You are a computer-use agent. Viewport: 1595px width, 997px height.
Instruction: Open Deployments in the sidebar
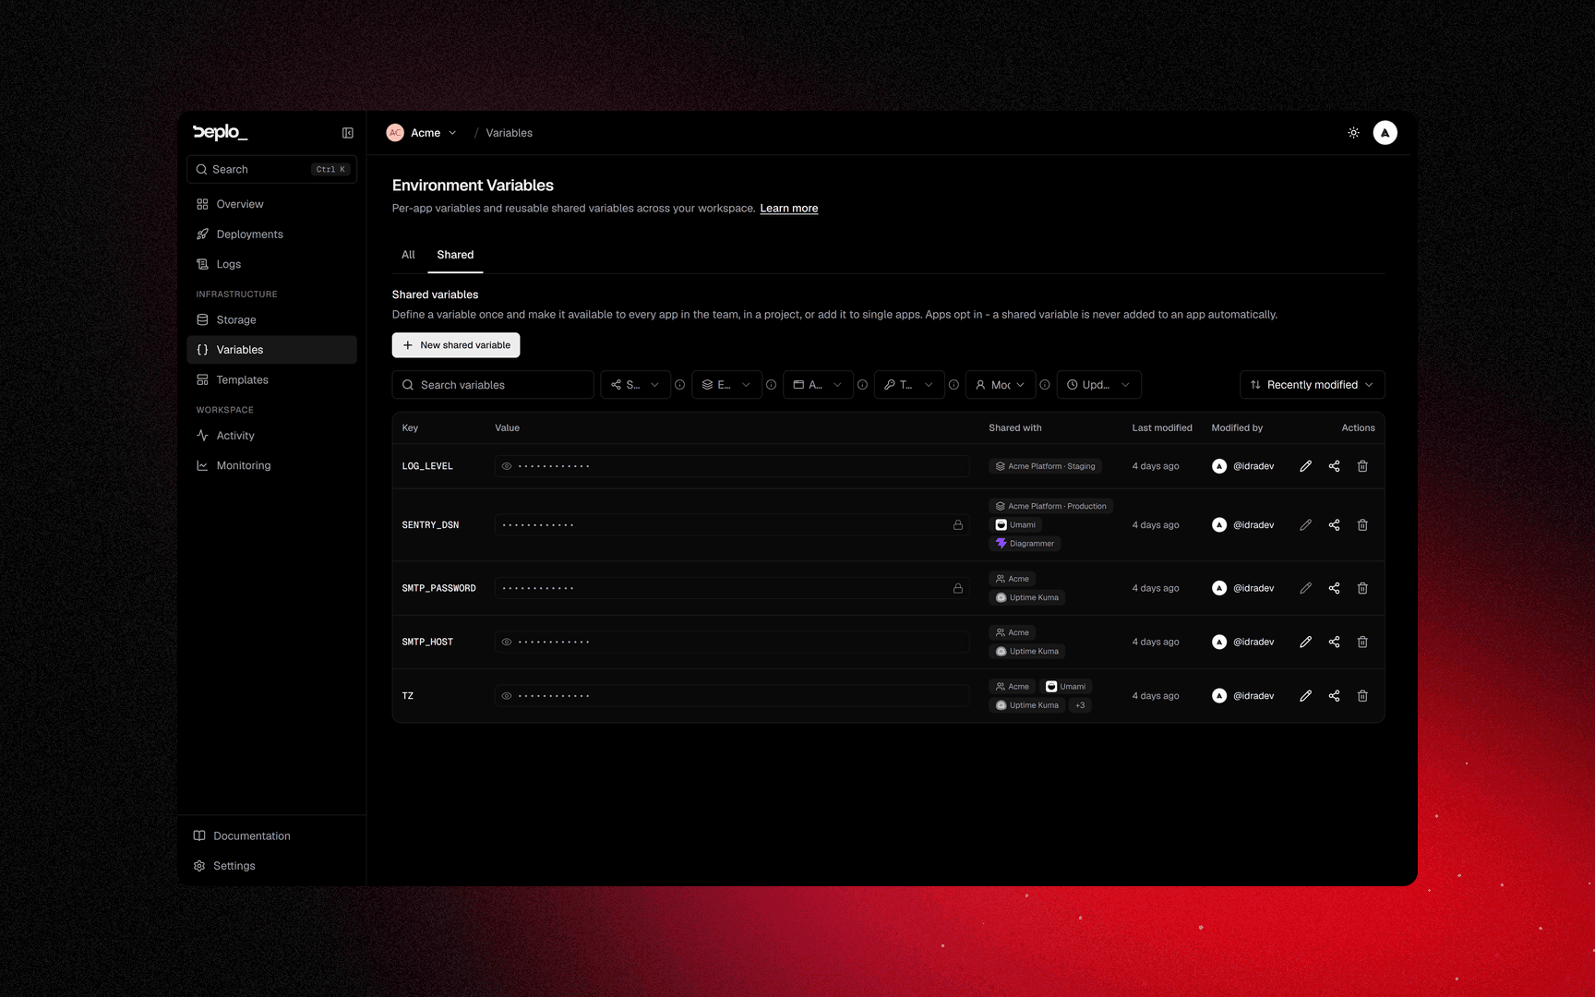point(271,234)
